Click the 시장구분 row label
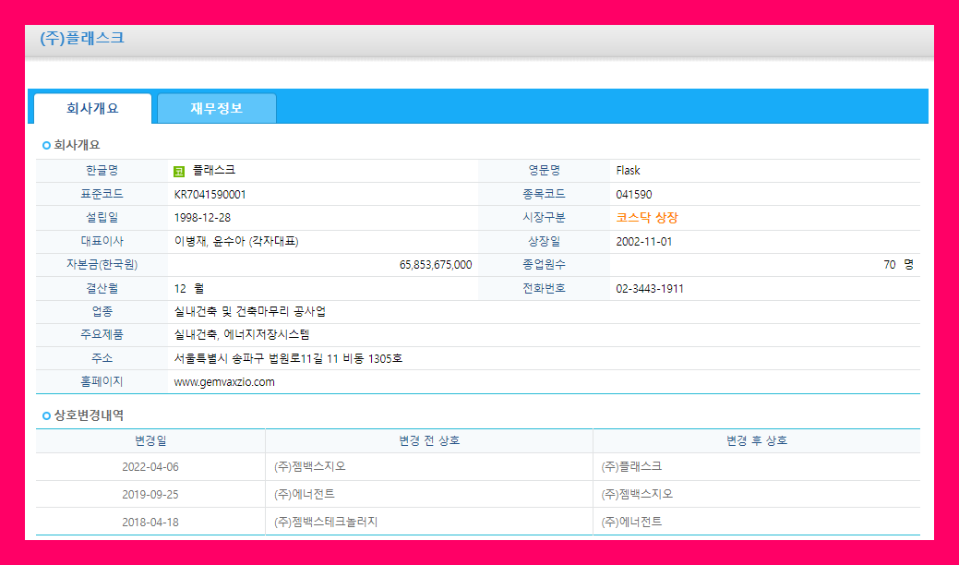959x565 pixels. click(x=544, y=218)
